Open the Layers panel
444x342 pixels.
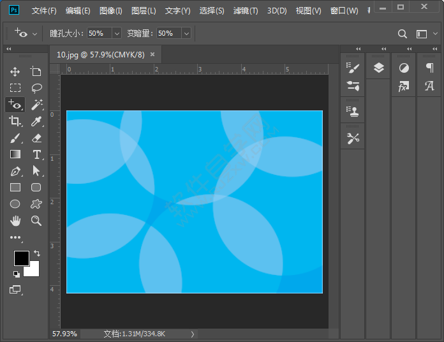[x=378, y=68]
